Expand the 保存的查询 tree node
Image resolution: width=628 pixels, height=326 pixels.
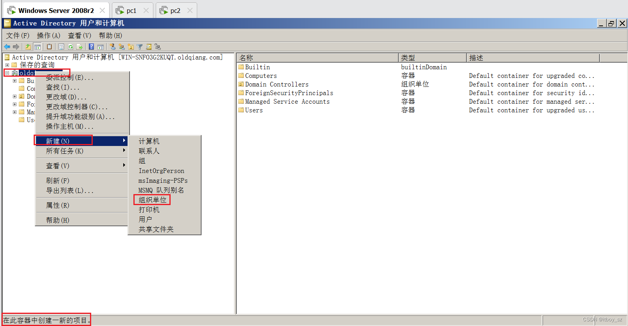click(x=7, y=65)
